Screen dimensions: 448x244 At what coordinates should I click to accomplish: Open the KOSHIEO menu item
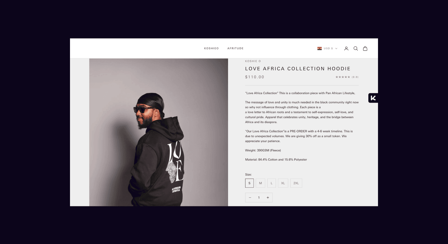tap(212, 48)
